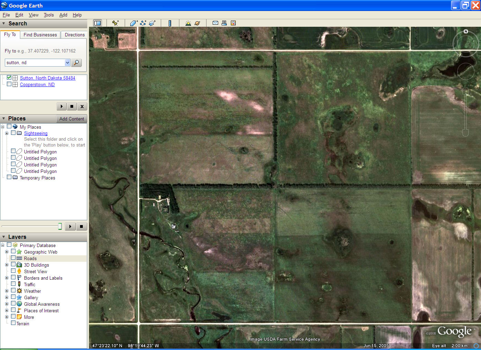Check the Sightseeing folder checkbox
Image resolution: width=481 pixels, height=350 pixels.
point(13,133)
